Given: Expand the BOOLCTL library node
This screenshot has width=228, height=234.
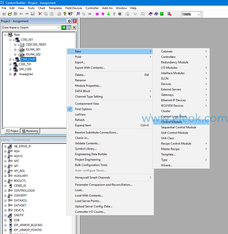Looking at the screenshot, I should (5, 181).
